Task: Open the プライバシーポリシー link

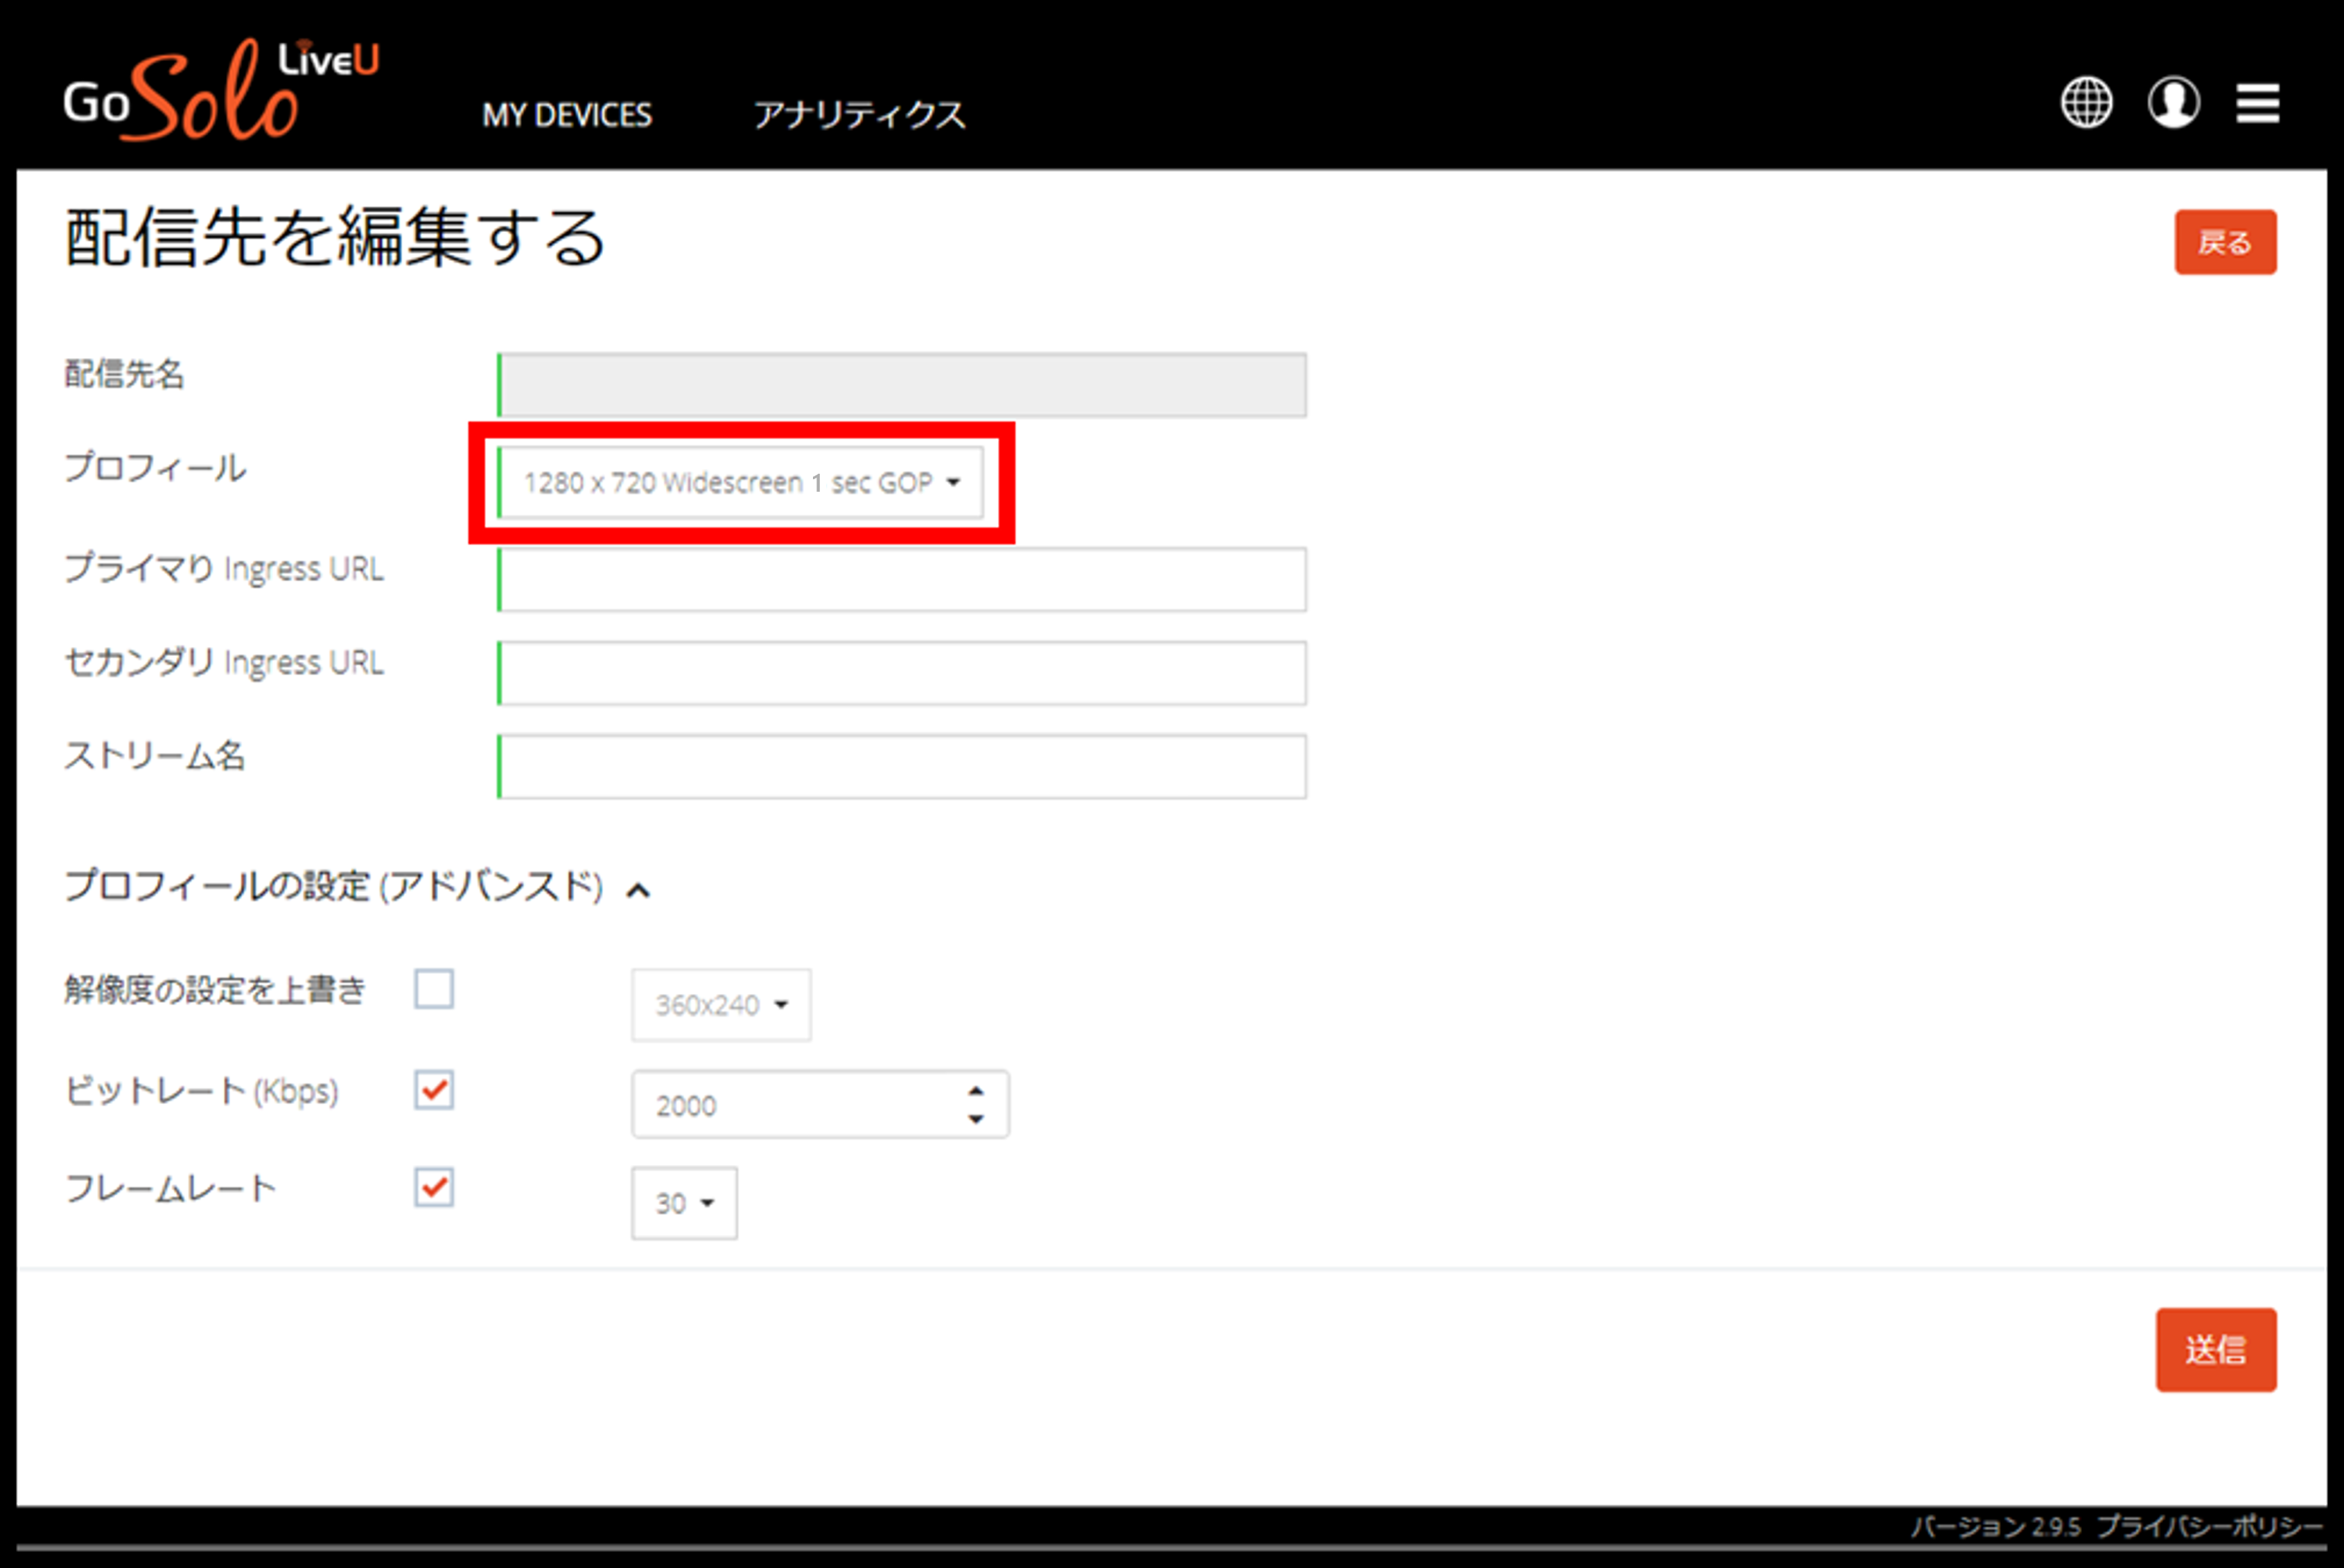Action: [2209, 1526]
